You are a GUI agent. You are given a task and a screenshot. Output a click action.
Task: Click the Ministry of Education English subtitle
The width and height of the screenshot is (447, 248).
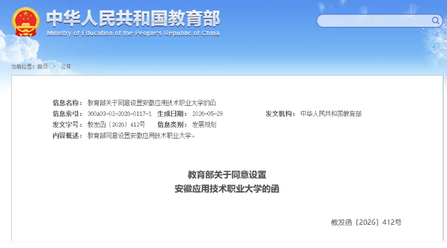[133, 33]
